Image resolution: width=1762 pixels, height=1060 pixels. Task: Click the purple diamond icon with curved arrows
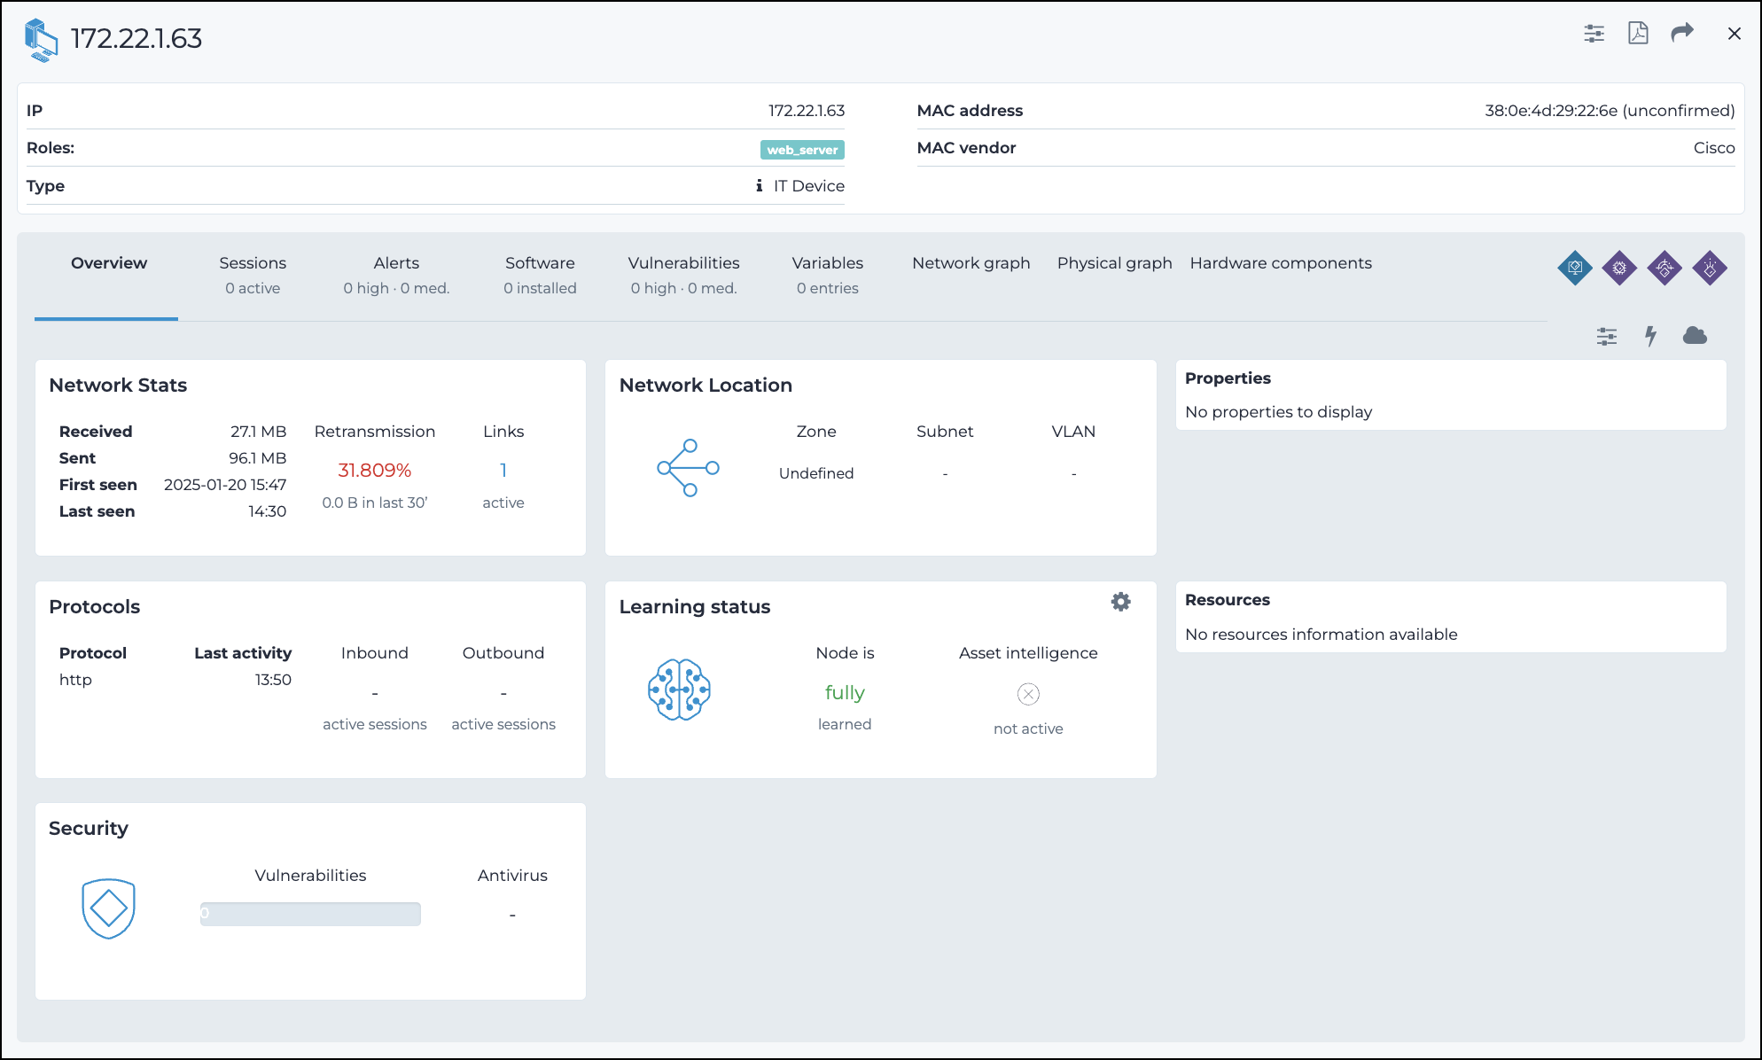click(x=1665, y=267)
